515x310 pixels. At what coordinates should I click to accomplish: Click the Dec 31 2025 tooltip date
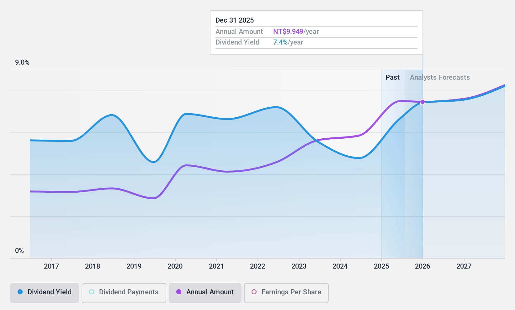coord(235,20)
